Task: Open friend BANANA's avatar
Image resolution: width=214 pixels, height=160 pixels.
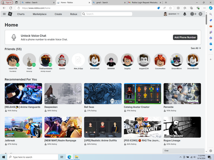Action: (x=111, y=60)
